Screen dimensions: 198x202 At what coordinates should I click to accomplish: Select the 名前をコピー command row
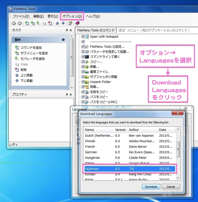click(x=99, y=92)
